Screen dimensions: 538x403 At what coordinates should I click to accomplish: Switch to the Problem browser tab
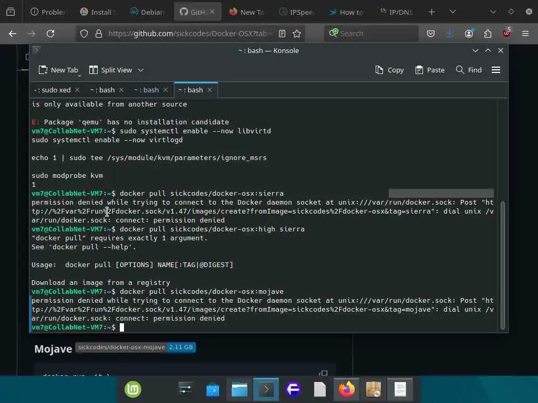click(x=48, y=12)
